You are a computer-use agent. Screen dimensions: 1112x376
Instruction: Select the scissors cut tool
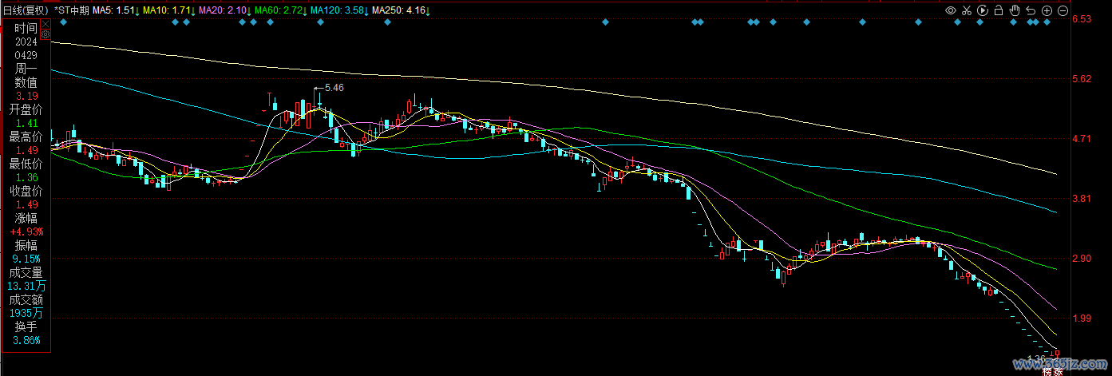pyautogui.click(x=967, y=10)
